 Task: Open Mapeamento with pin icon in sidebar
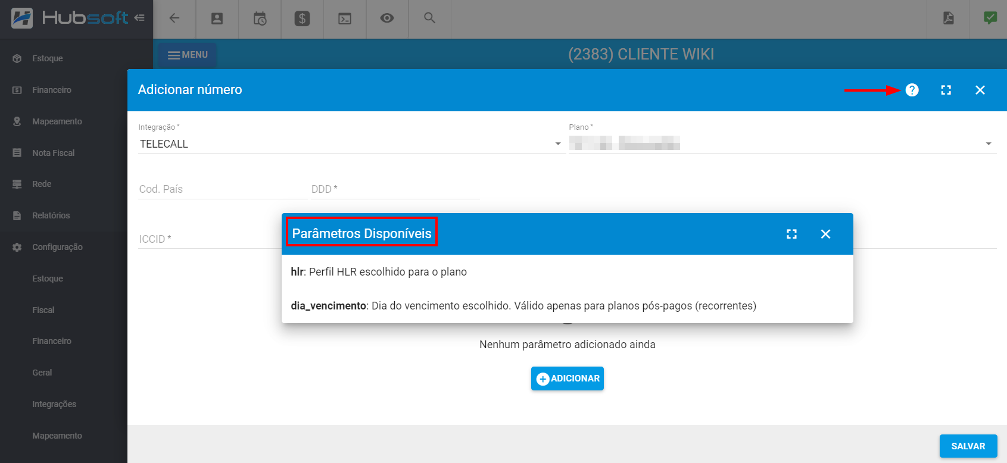pyautogui.click(x=64, y=121)
